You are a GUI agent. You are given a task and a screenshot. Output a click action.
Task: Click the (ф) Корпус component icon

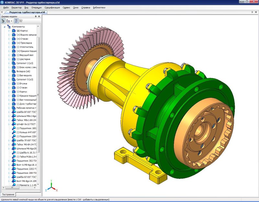[x=14, y=31]
